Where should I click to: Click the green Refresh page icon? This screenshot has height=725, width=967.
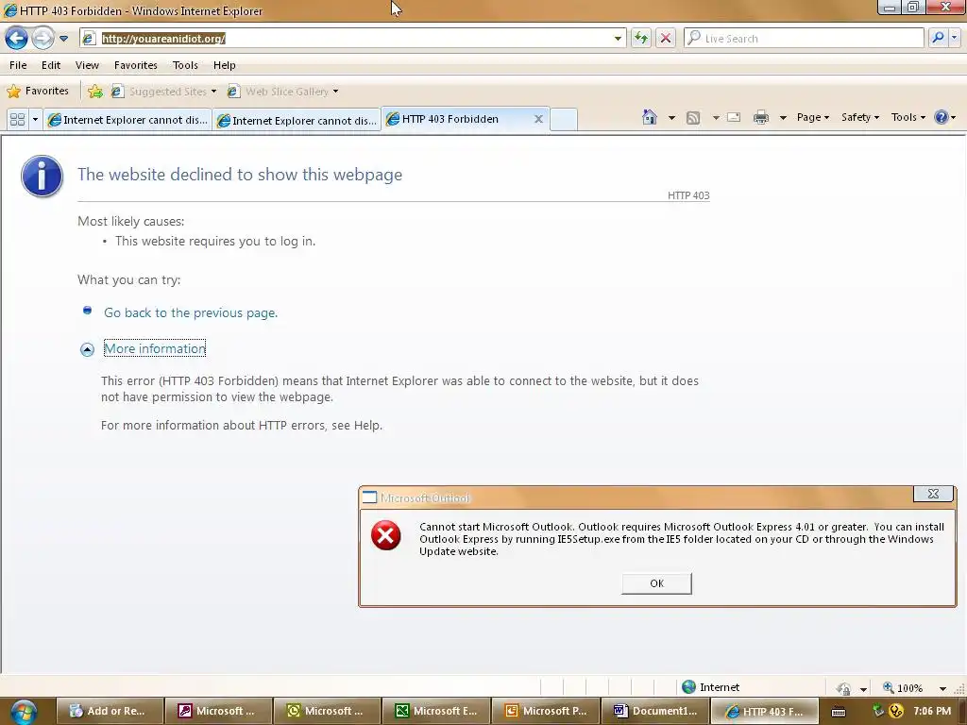(x=641, y=38)
